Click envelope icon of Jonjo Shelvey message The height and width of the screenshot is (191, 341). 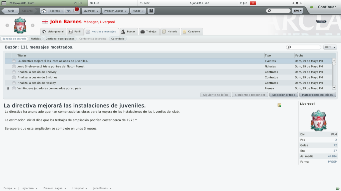(x=14, y=66)
